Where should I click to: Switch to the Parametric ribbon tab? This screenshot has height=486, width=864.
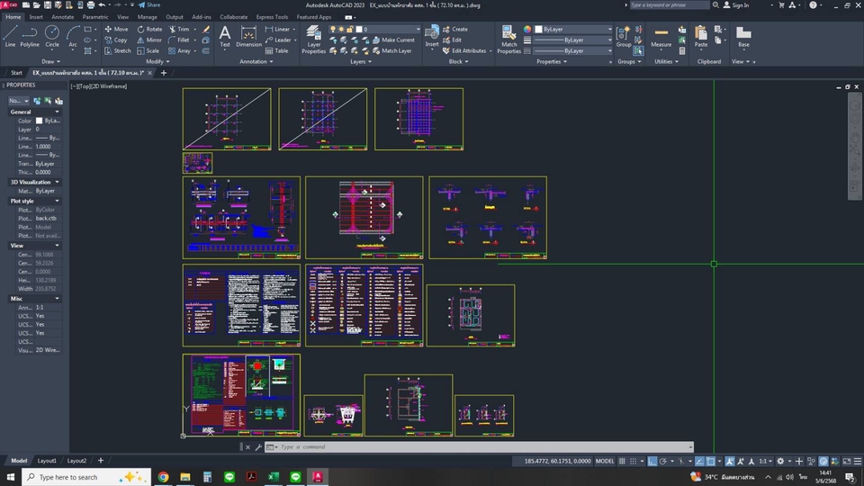(x=95, y=17)
